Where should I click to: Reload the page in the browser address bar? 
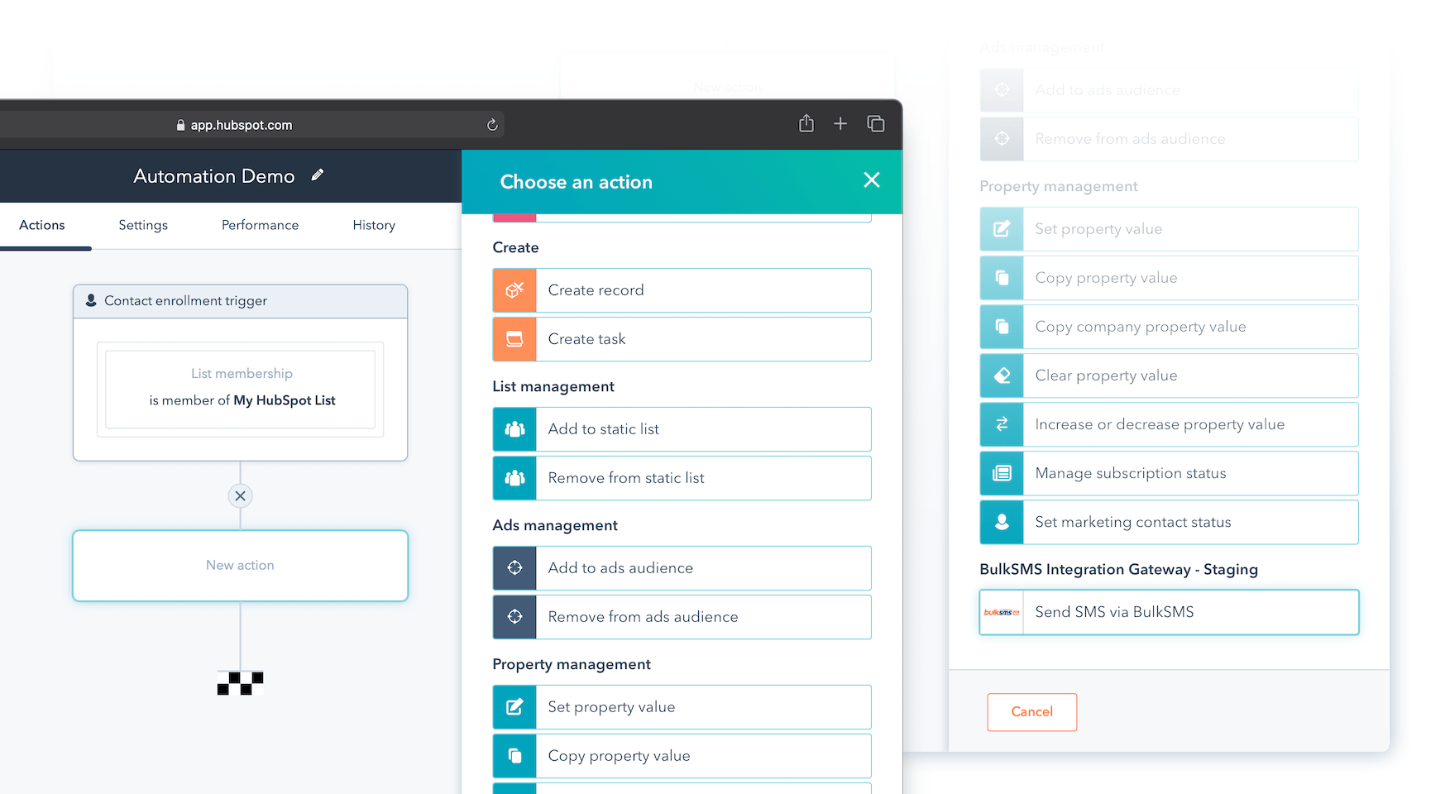point(492,125)
